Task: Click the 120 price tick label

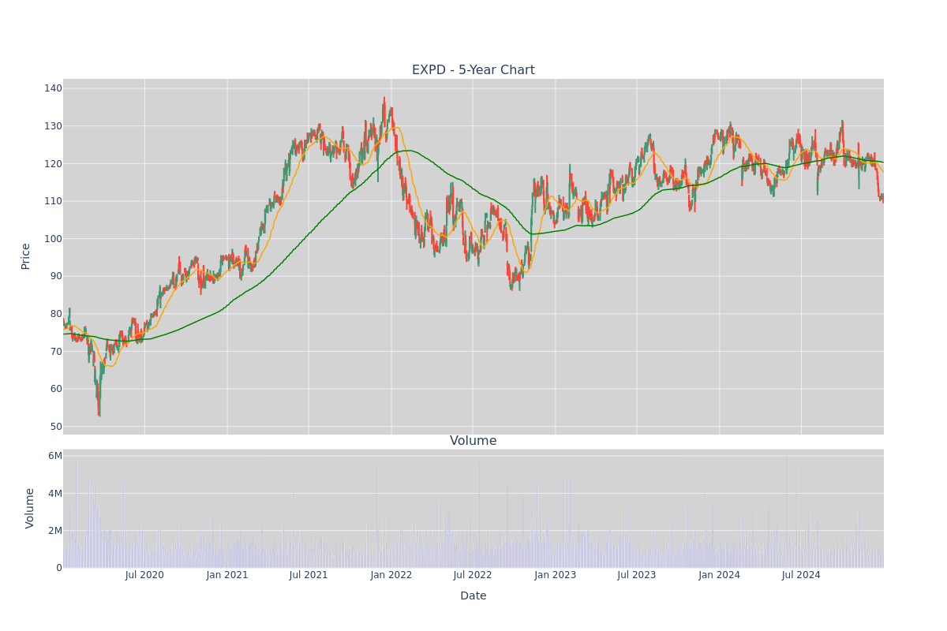Action: tap(53, 163)
